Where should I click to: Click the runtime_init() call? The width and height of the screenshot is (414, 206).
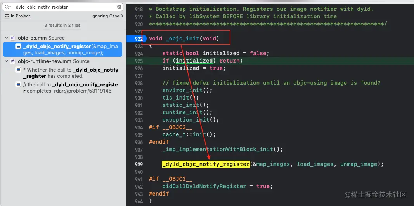(187, 112)
